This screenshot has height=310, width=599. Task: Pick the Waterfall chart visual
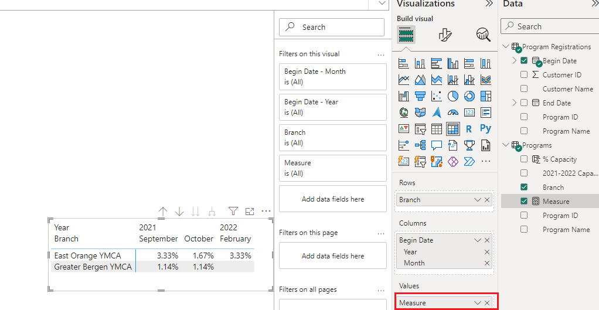point(404,96)
